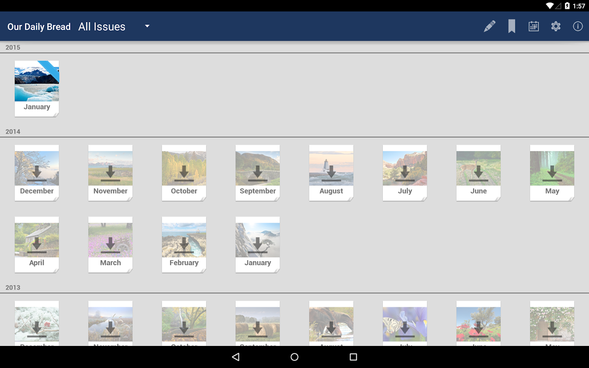Download the July 2014 issue
Viewport: 589px width, 368px height.
[x=405, y=173]
